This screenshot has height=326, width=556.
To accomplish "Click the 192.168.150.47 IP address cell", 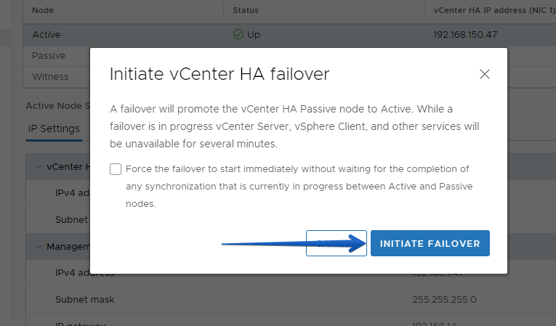I will click(x=465, y=35).
